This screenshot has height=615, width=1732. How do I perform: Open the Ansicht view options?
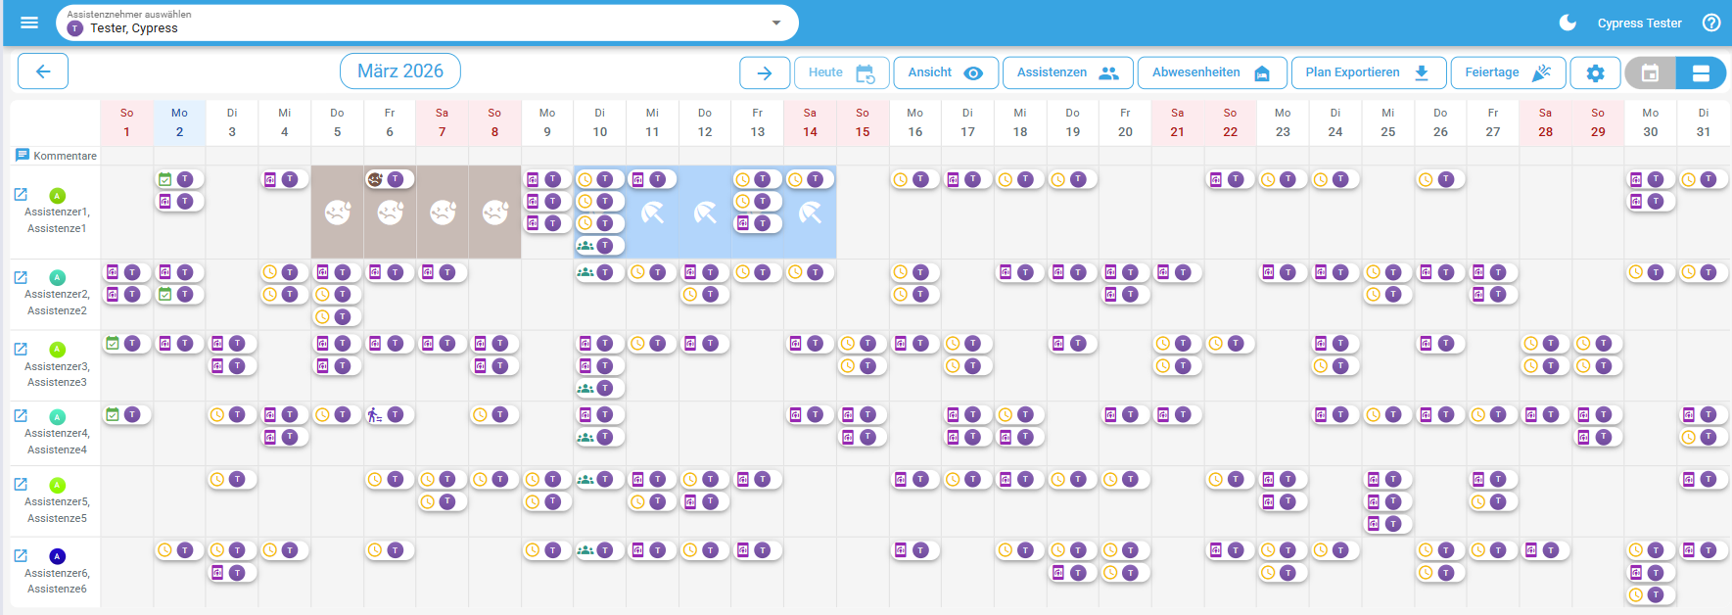click(x=945, y=72)
